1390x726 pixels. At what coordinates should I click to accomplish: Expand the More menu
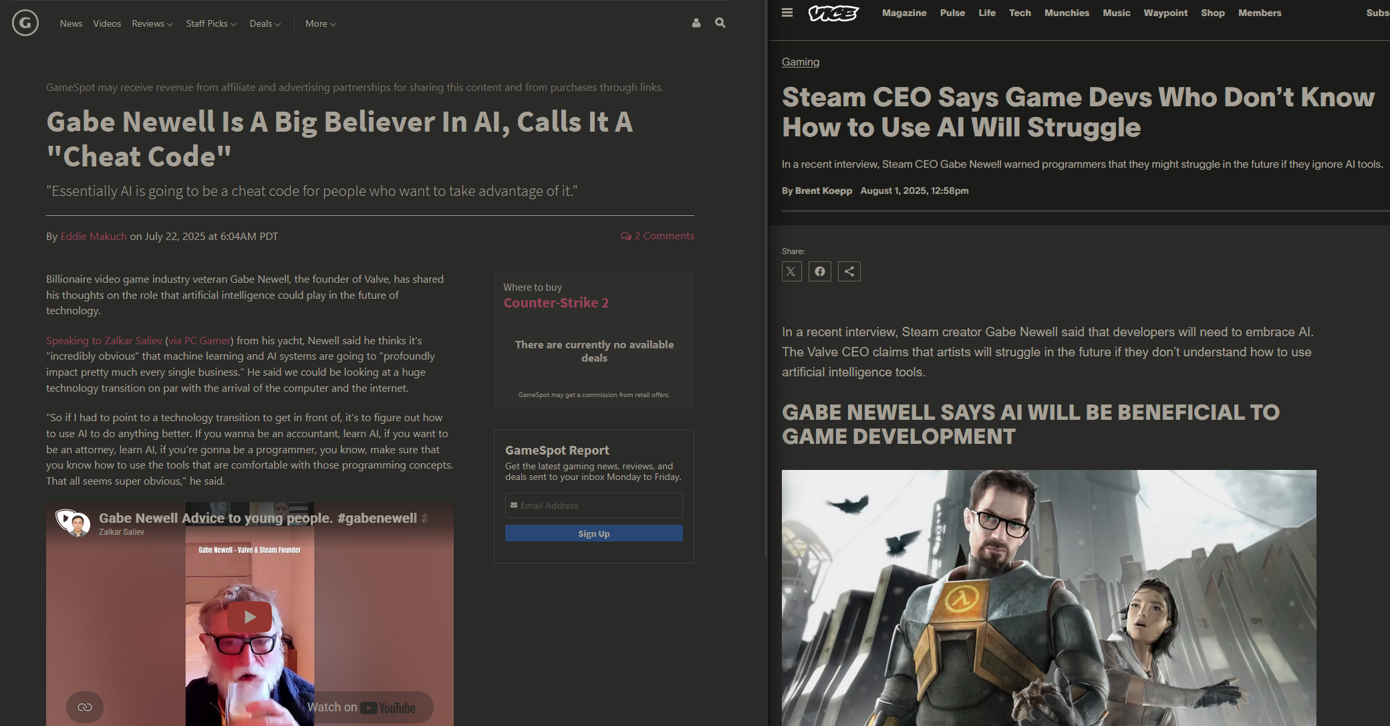click(320, 23)
